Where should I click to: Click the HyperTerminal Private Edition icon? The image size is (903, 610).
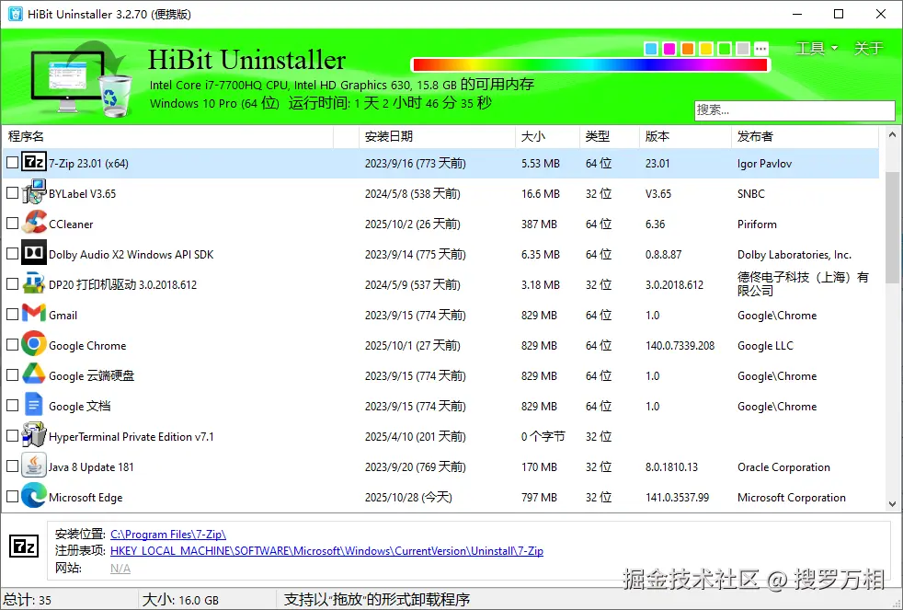point(34,435)
